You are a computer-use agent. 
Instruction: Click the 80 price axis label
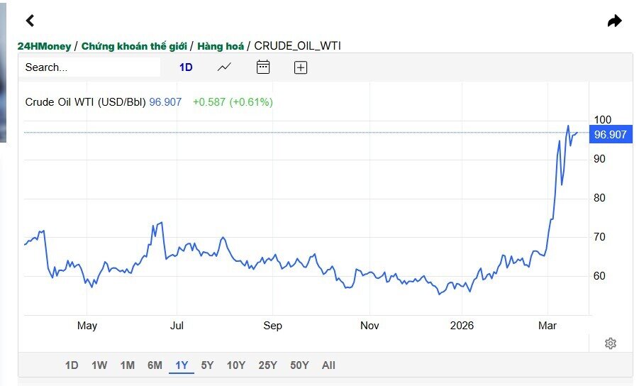[599, 198]
